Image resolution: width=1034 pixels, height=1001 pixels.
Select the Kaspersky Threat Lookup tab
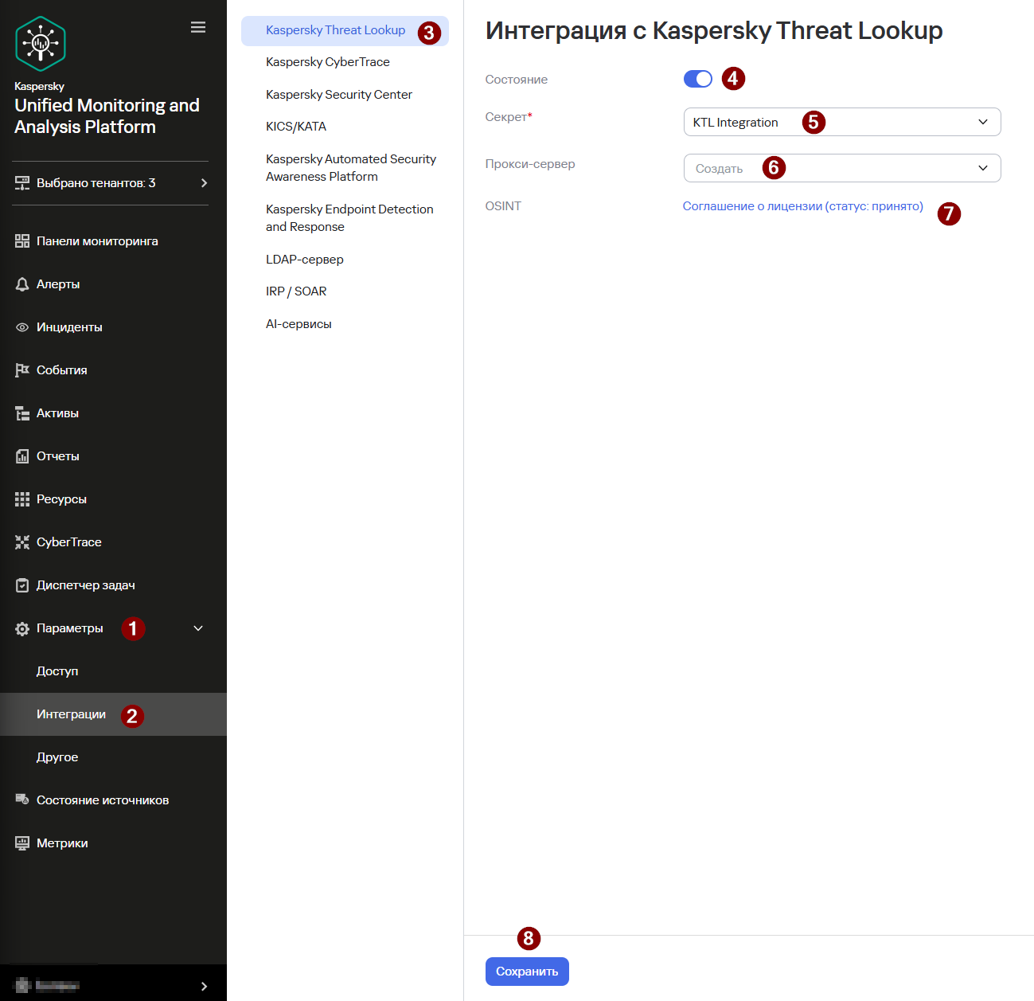345,30
